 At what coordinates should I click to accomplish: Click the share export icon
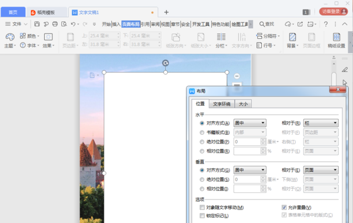300,24
